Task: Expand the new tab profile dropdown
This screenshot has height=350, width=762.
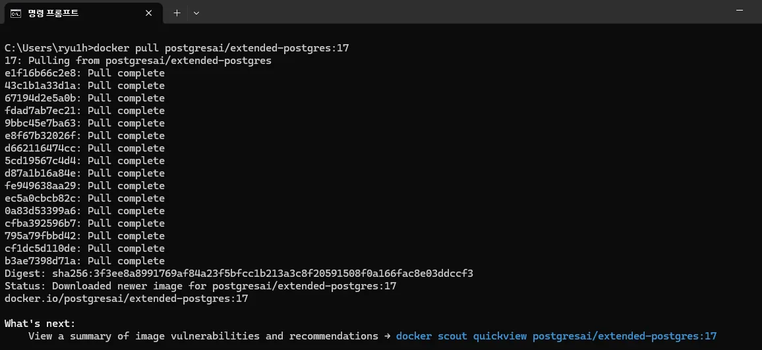Action: (x=196, y=13)
